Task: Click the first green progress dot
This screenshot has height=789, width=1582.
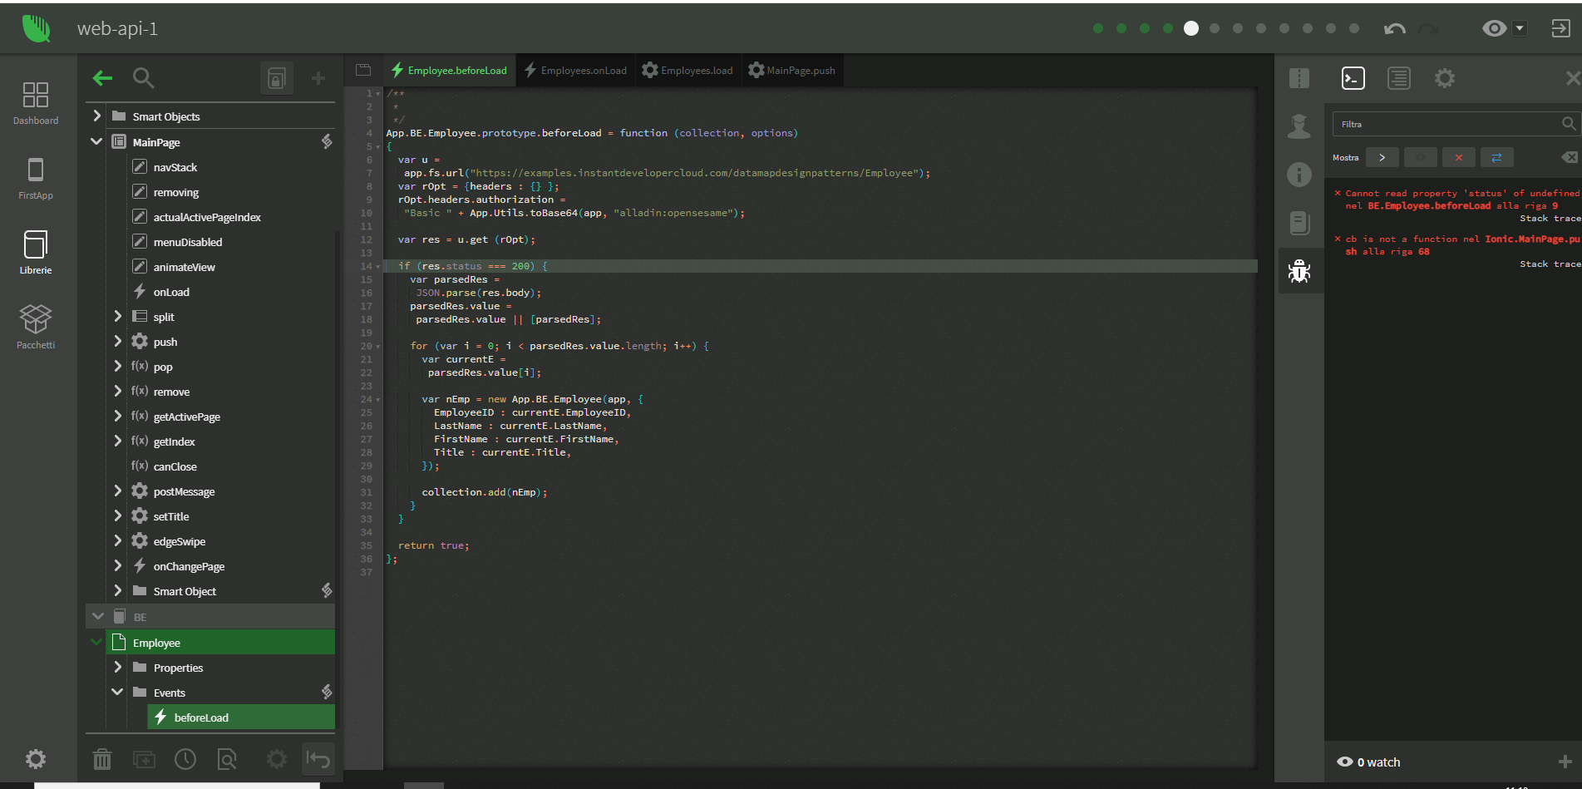Action: click(1098, 28)
